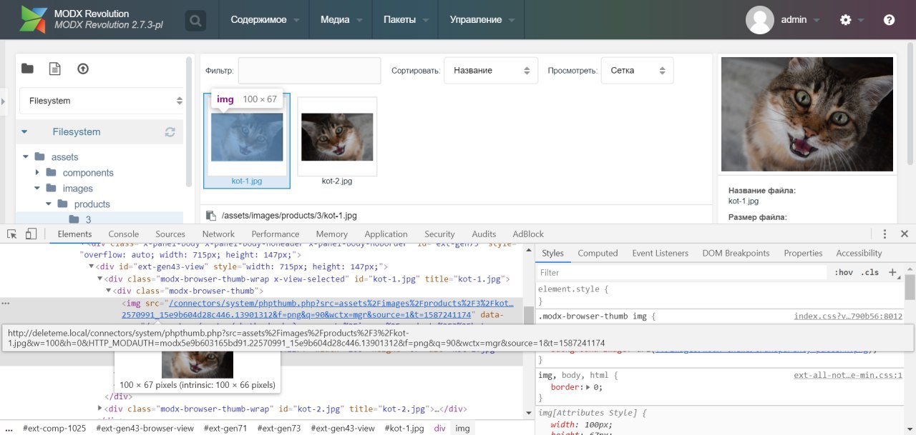Screen dimensions: 916x435
Task: Create new file via document icon
Action: (55, 69)
